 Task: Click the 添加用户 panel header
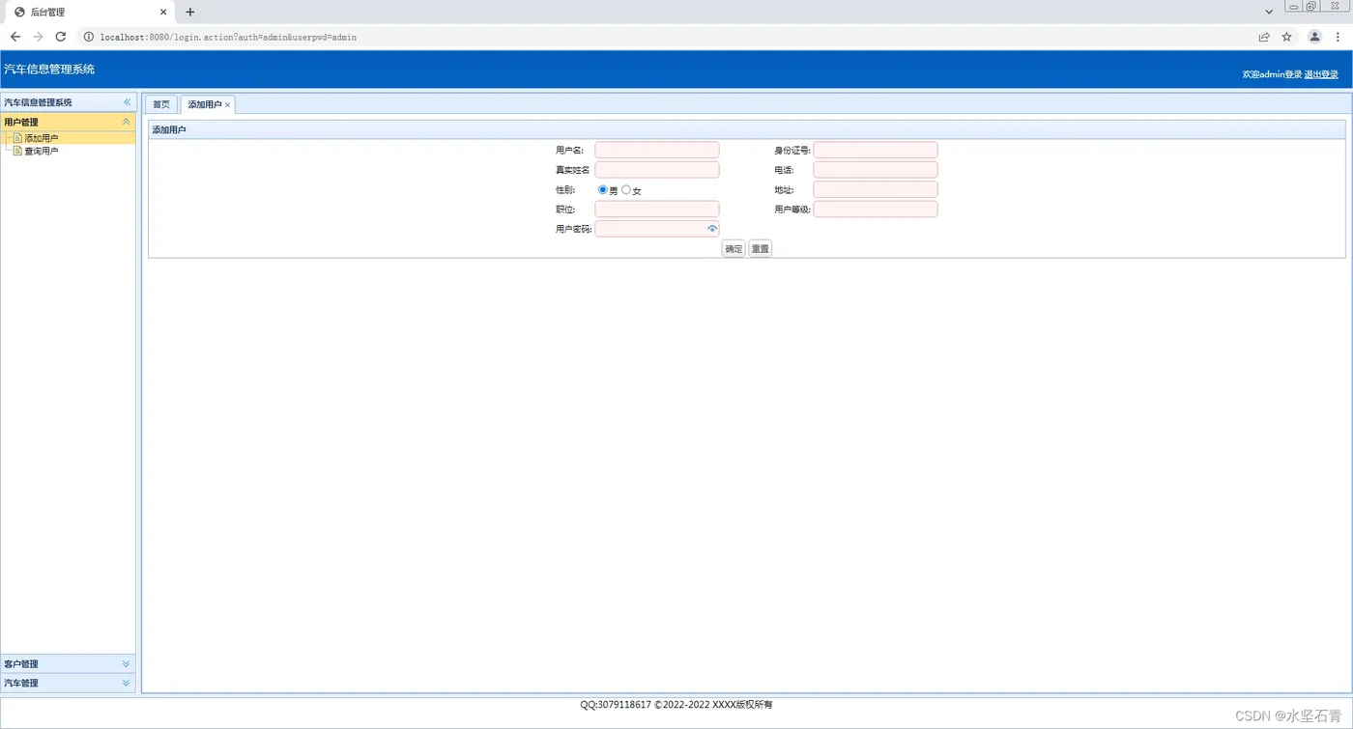(746, 129)
